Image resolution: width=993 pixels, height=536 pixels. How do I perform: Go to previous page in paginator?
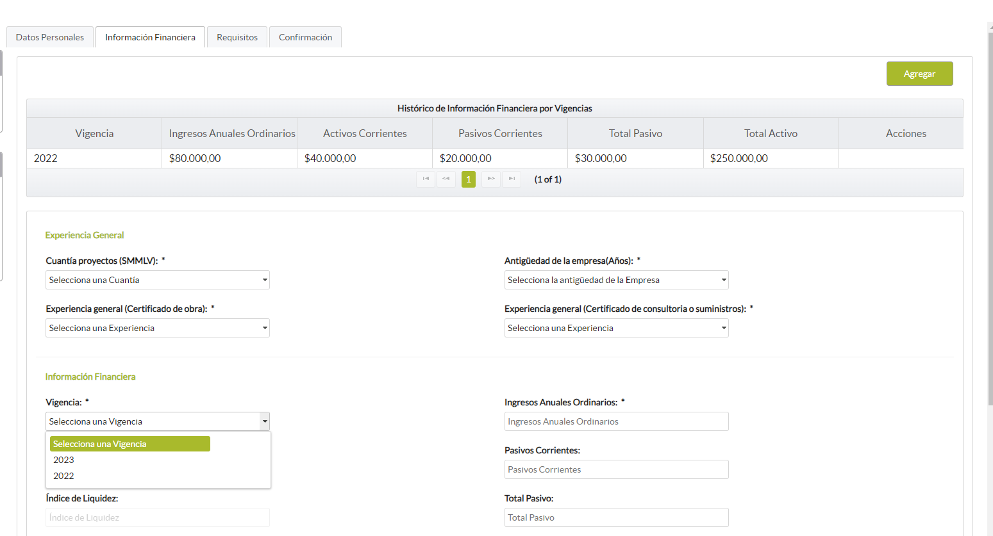click(x=446, y=179)
